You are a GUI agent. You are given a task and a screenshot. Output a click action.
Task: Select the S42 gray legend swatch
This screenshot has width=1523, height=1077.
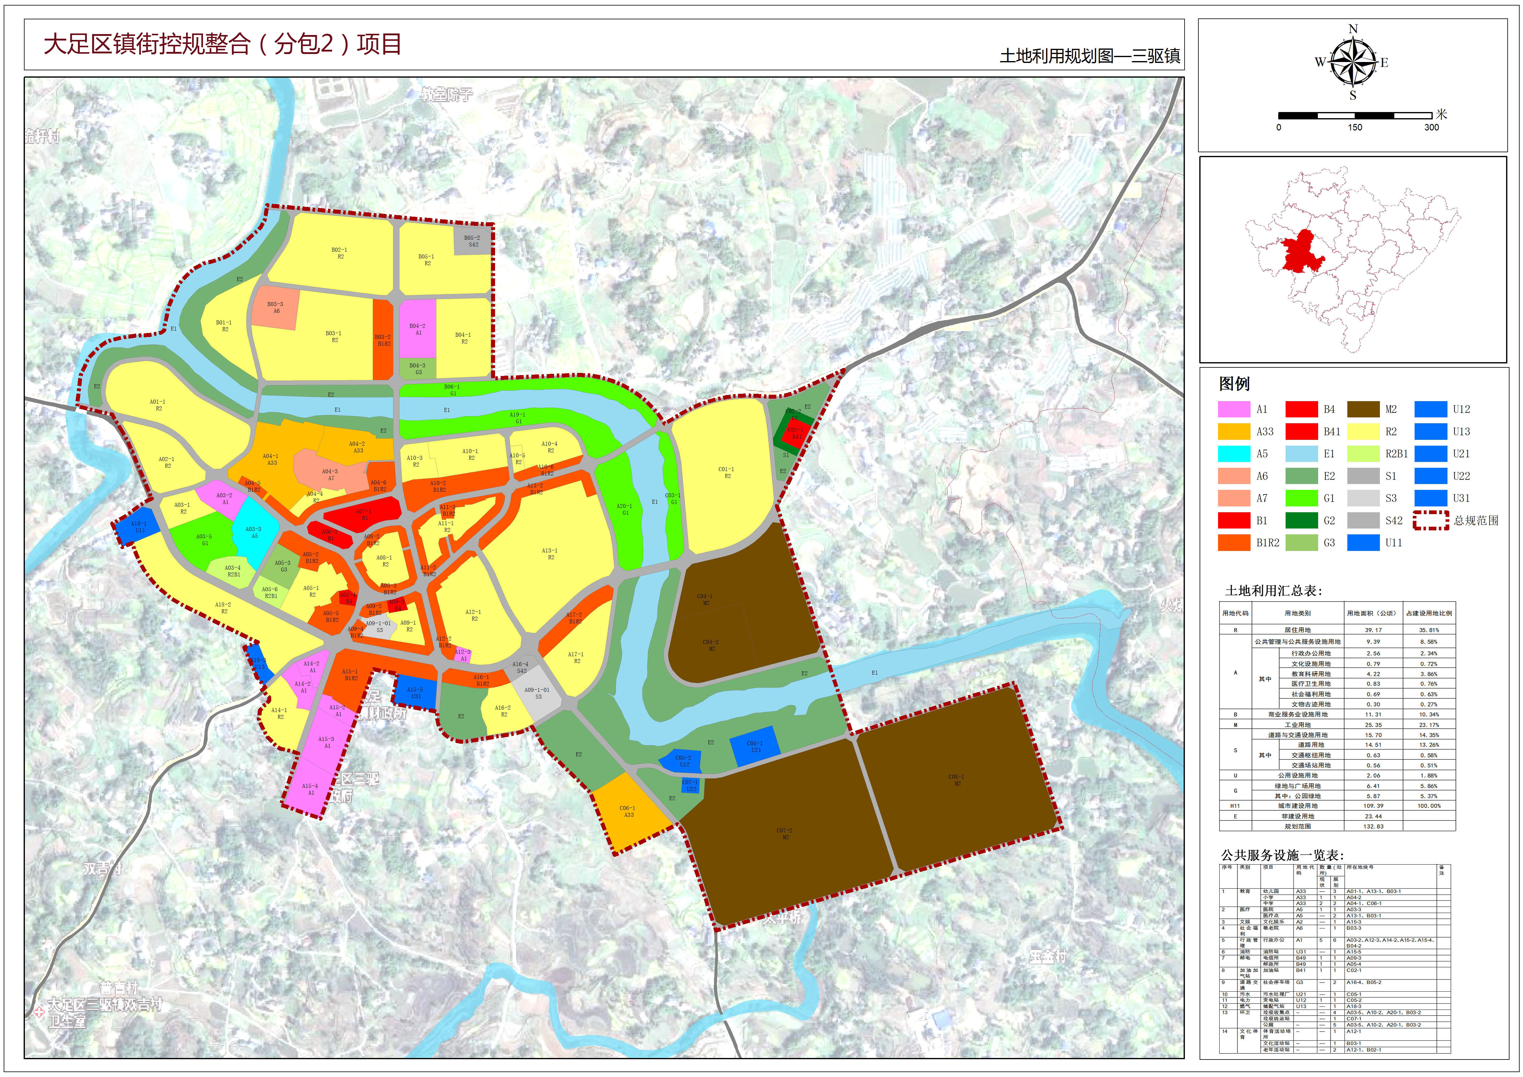click(x=1363, y=521)
